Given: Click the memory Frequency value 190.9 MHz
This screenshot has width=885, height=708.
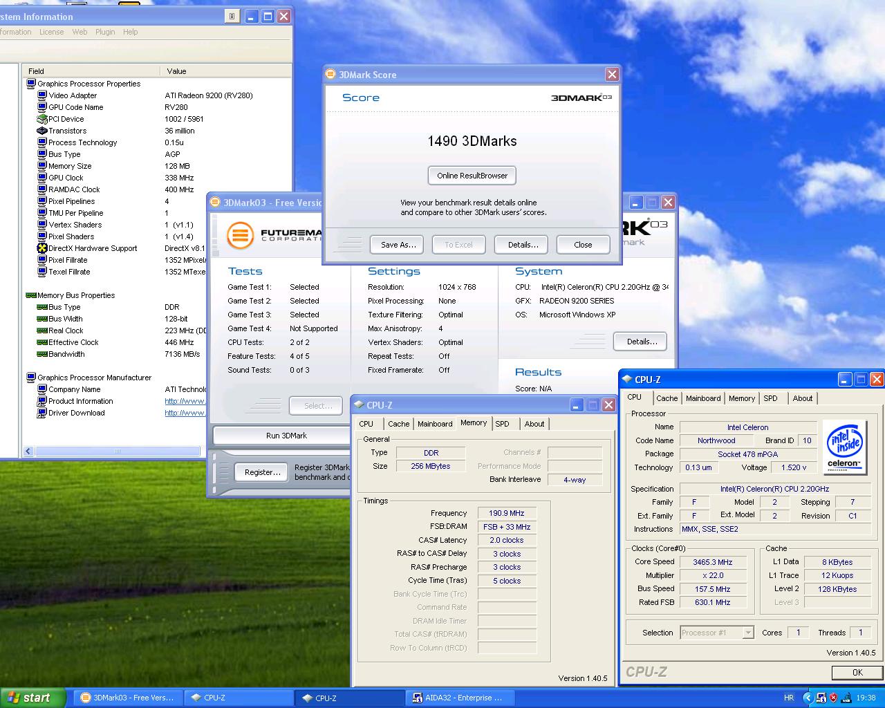Looking at the screenshot, I should (507, 513).
